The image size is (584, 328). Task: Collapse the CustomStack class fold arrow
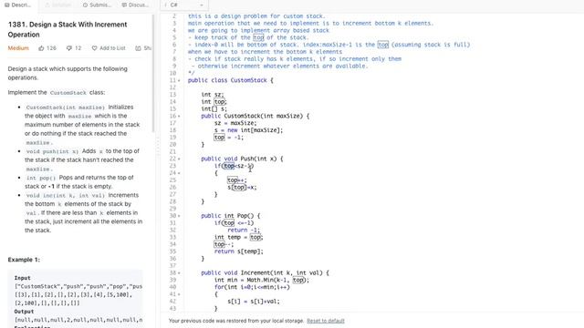click(x=179, y=80)
